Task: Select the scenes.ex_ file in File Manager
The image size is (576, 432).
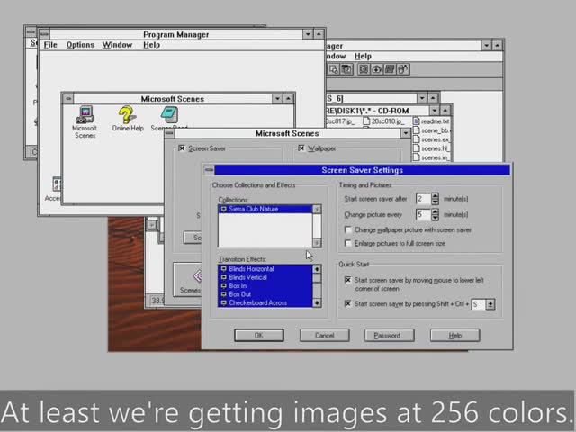Action: pyautogui.click(x=431, y=139)
